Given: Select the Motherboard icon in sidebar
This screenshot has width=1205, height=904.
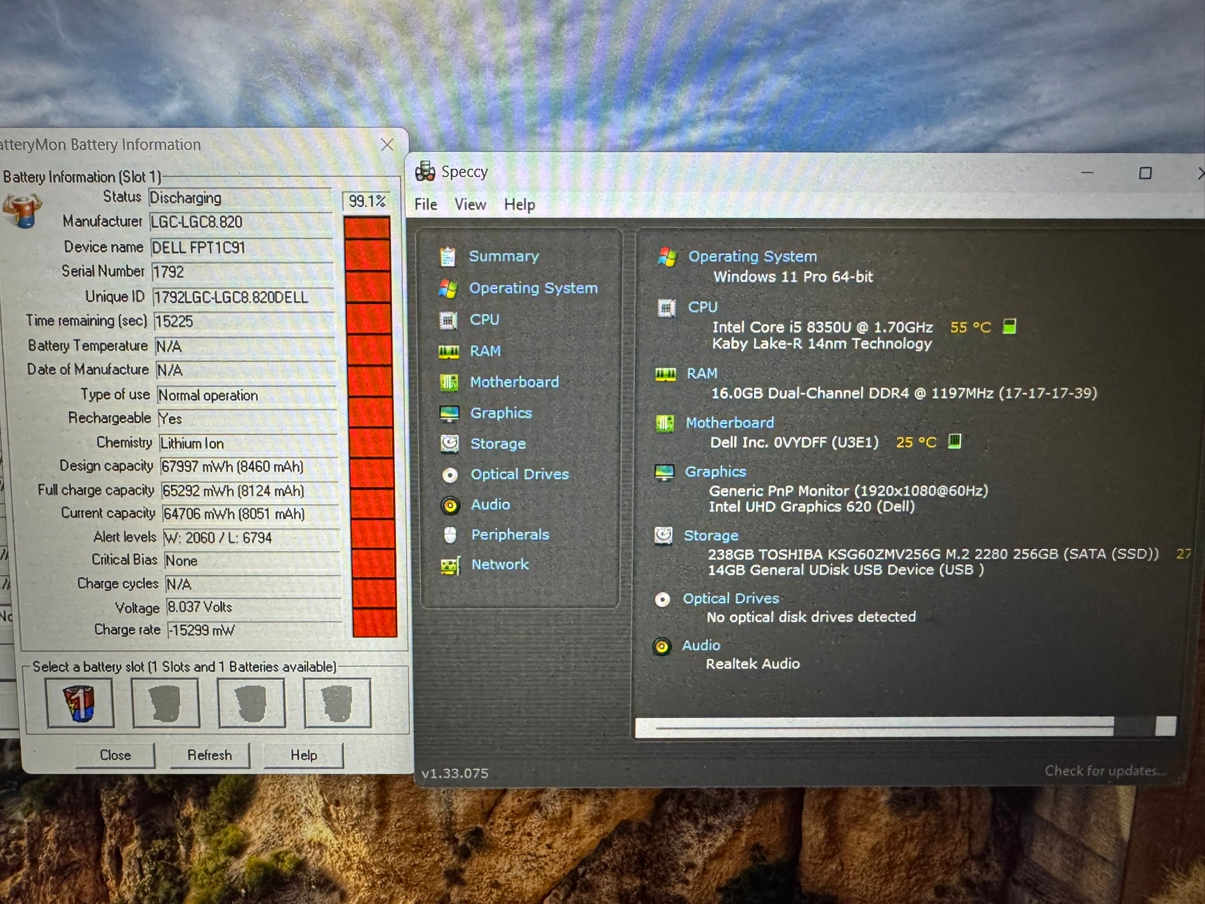Looking at the screenshot, I should (x=449, y=383).
